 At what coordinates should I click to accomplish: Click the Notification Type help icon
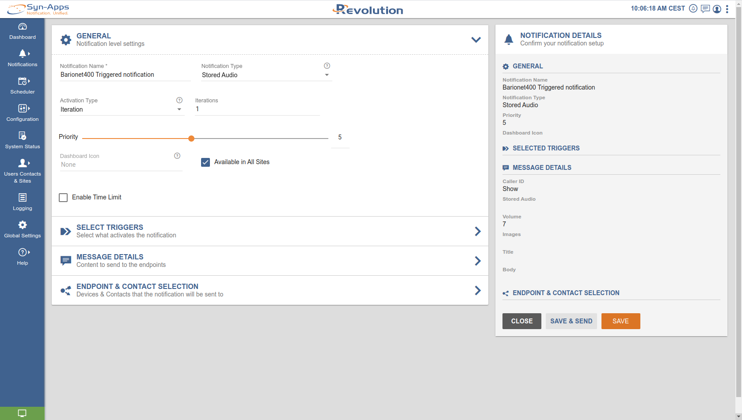(327, 66)
